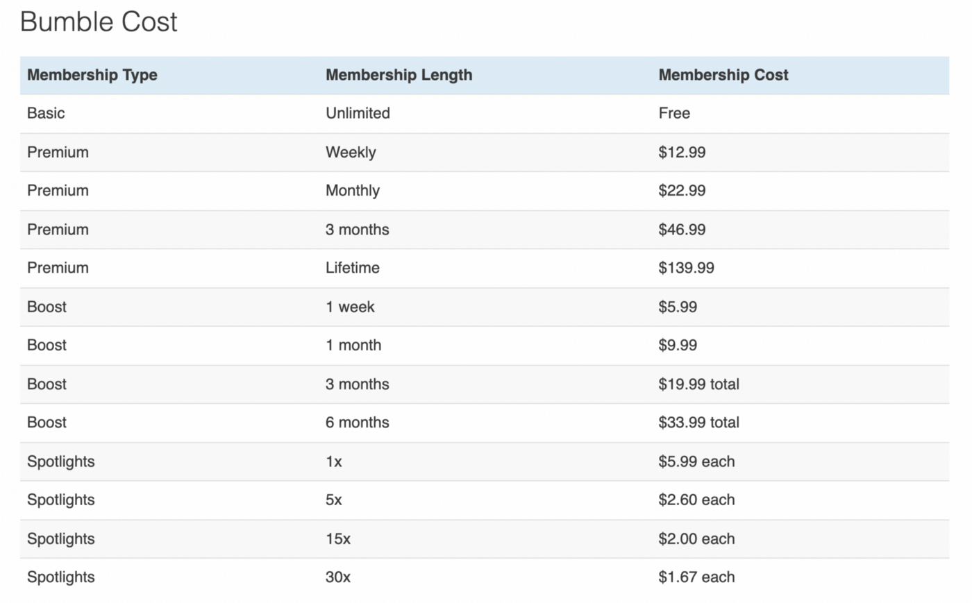Select the $46.99 price cell

tap(682, 230)
